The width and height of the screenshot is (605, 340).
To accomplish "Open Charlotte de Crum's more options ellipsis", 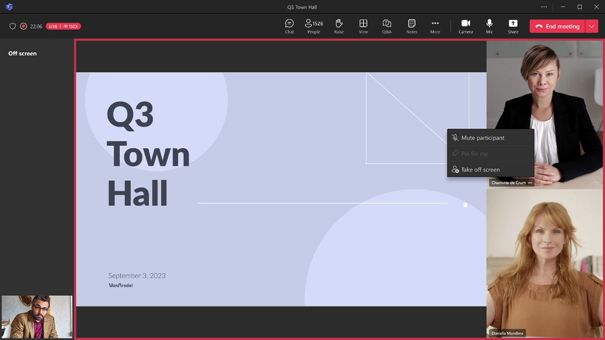I will click(530, 183).
